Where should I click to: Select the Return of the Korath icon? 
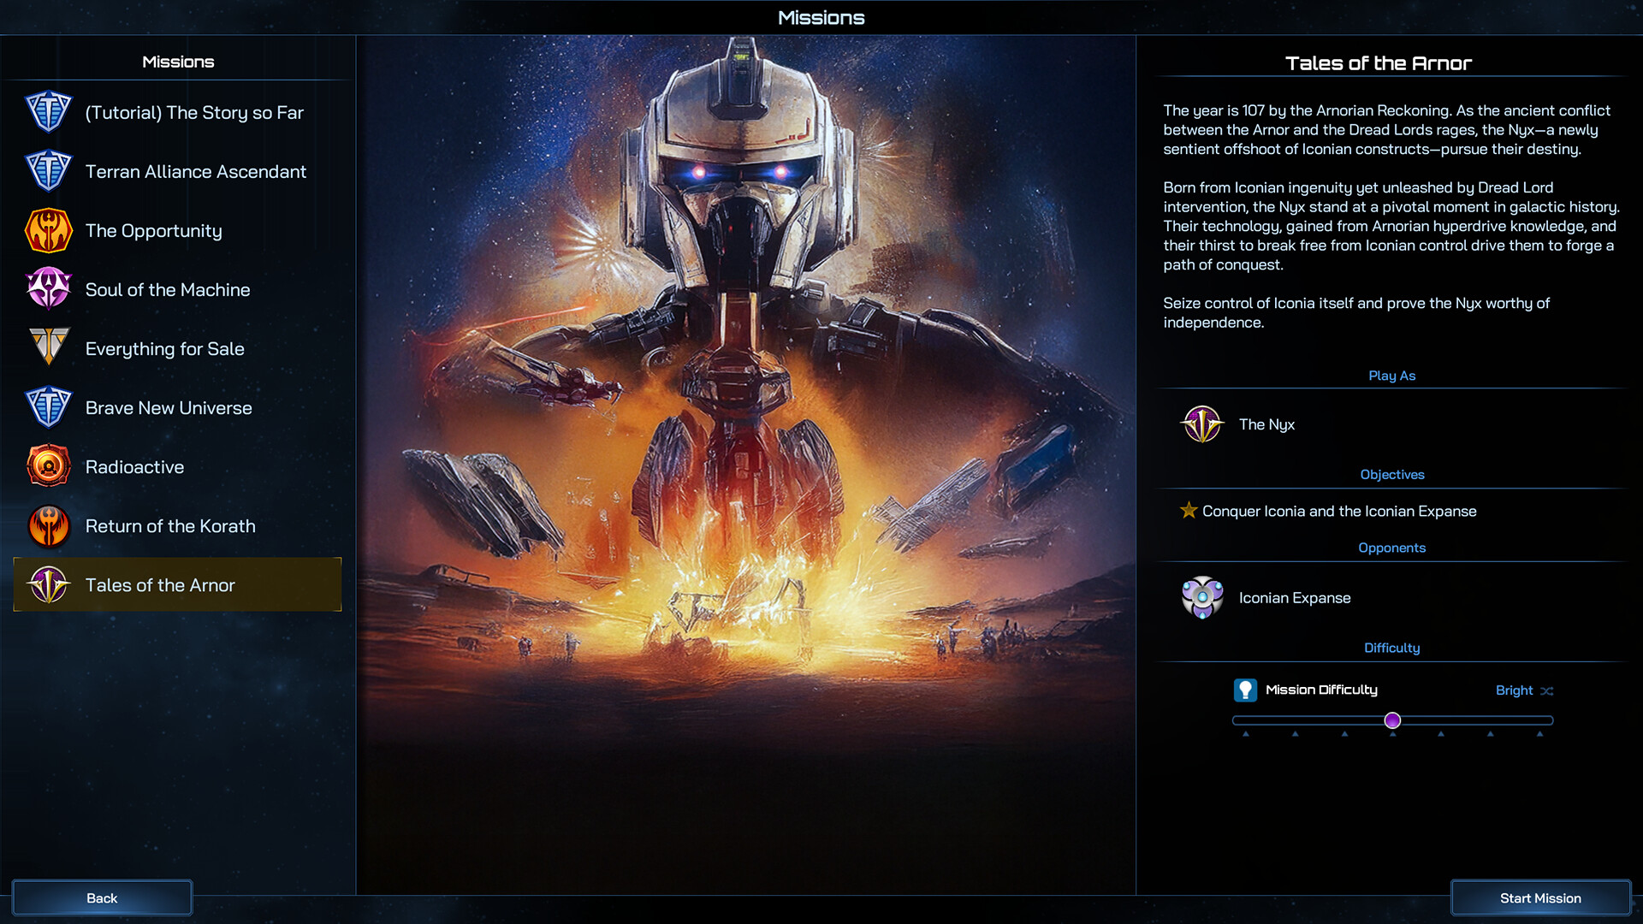click(x=49, y=526)
